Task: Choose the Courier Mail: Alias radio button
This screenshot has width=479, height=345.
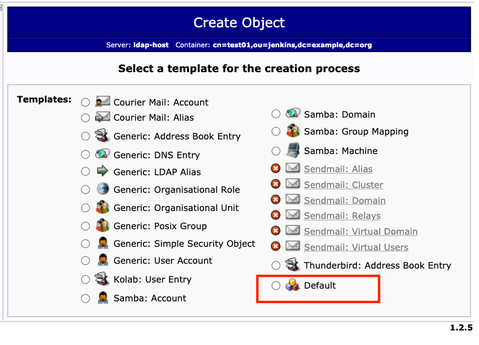Action: coord(85,118)
